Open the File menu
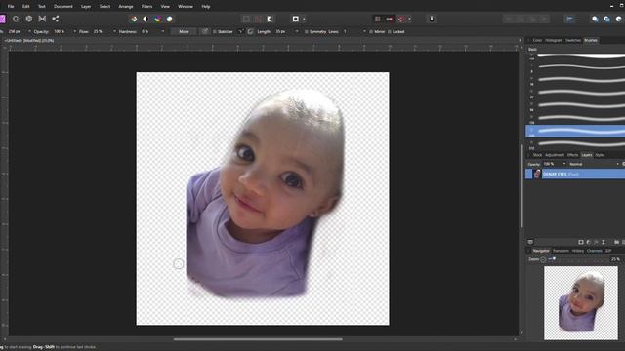625x351 pixels. pos(11,7)
